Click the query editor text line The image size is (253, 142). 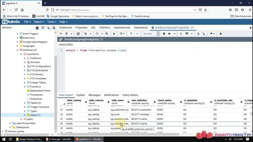[96, 50]
